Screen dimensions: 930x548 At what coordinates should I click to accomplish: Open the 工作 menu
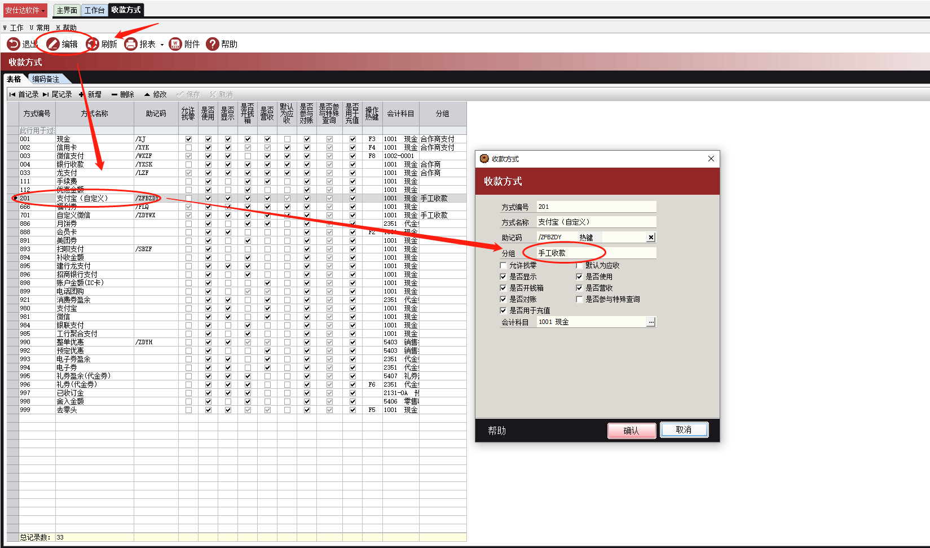[x=14, y=28]
